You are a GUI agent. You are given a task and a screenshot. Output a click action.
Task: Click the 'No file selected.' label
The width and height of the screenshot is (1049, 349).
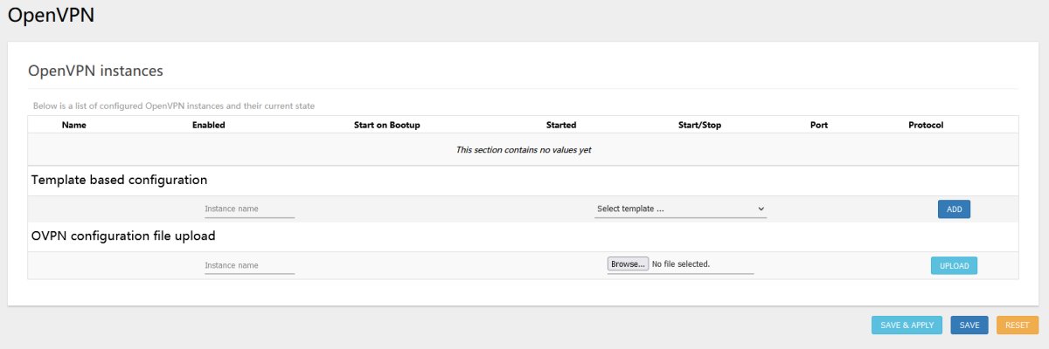point(681,263)
